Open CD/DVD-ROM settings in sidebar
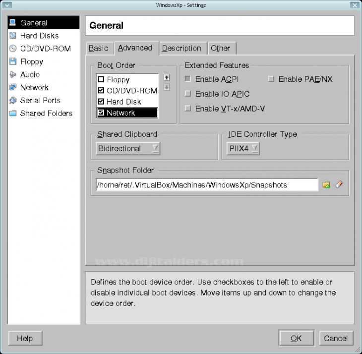 pos(44,49)
